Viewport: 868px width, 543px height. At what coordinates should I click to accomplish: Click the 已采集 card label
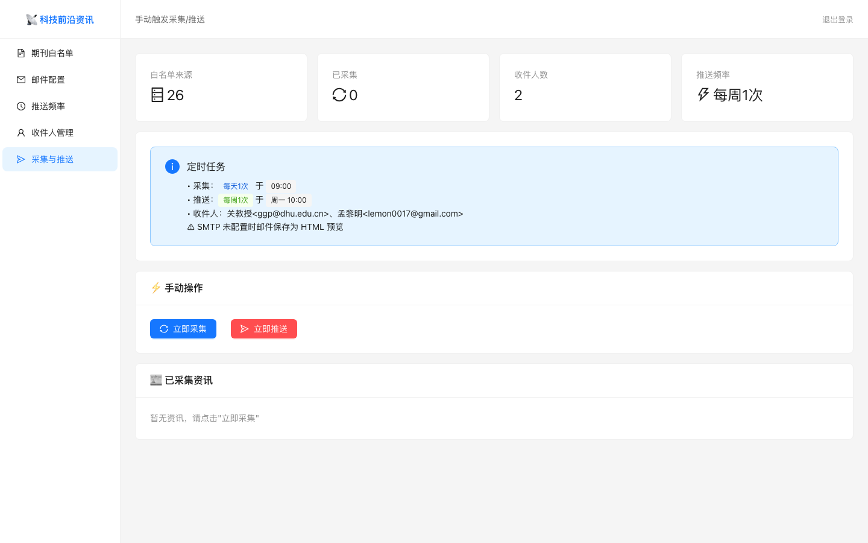click(x=345, y=75)
